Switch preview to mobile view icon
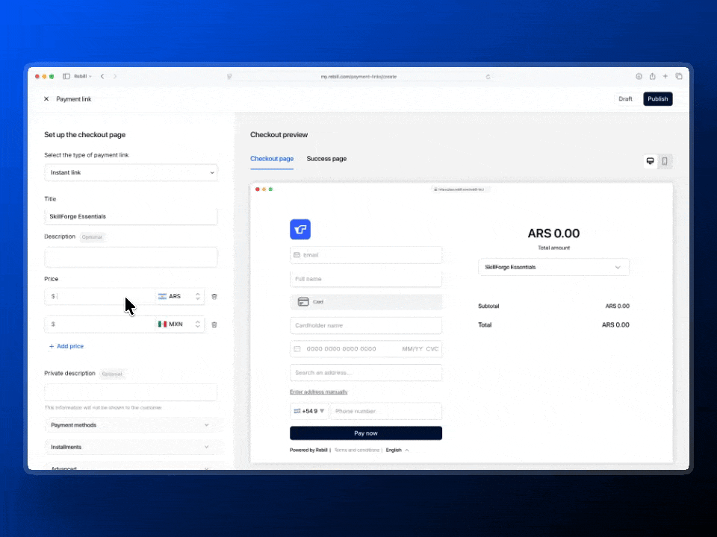The height and width of the screenshot is (537, 717). coord(665,161)
